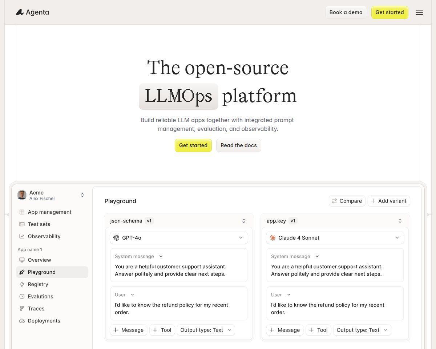This screenshot has width=436, height=349.
Task: Click the user message text in app.key
Action: click(x=328, y=309)
